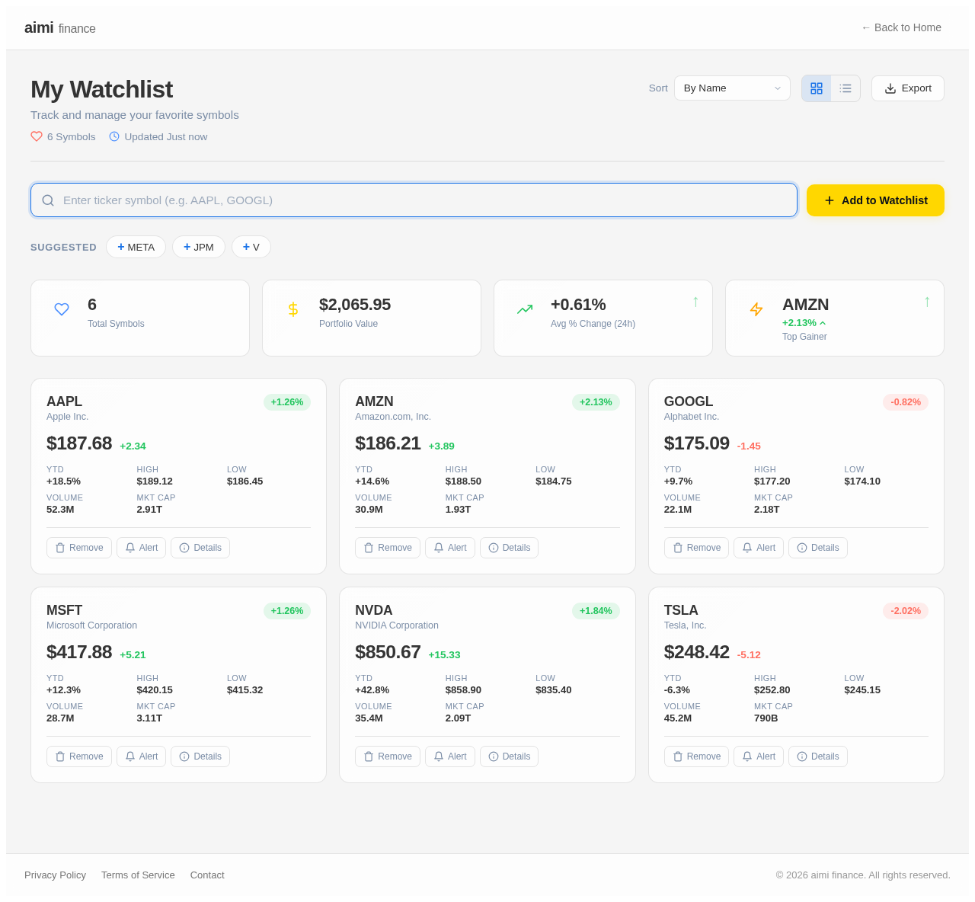The height and width of the screenshot is (902, 975).
Task: Click dollar icon in Portfolio Value card
Action: [x=293, y=309]
